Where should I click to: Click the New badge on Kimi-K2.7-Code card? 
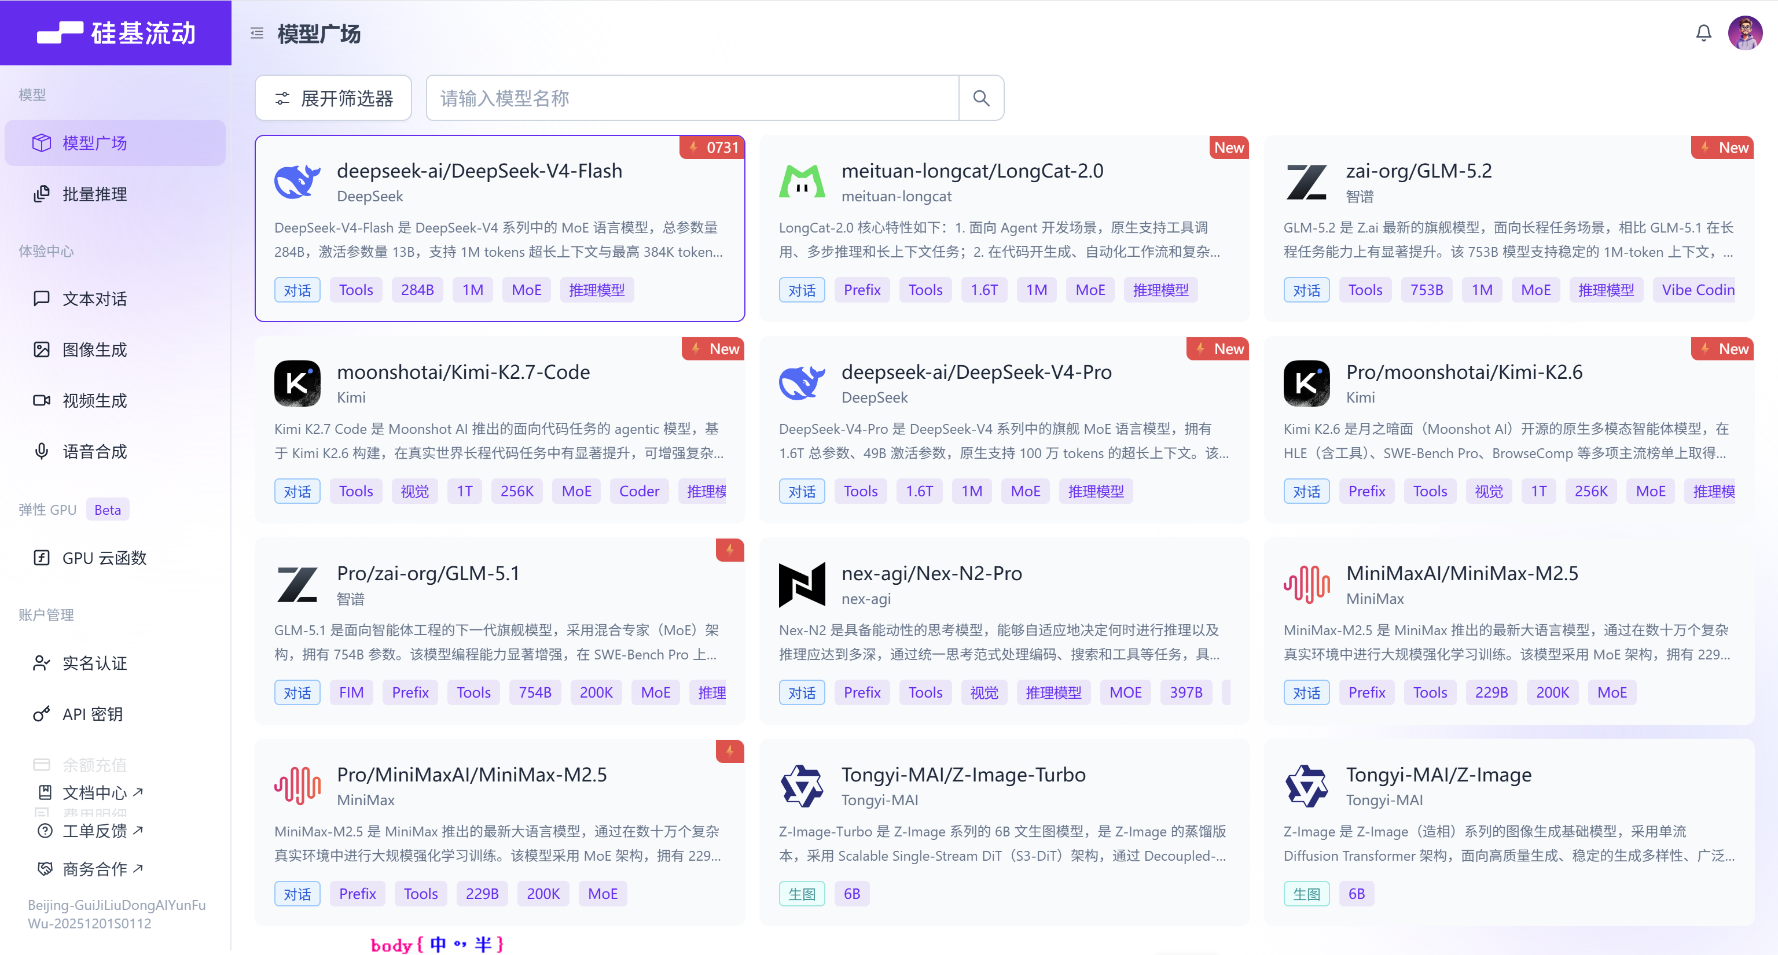point(714,349)
